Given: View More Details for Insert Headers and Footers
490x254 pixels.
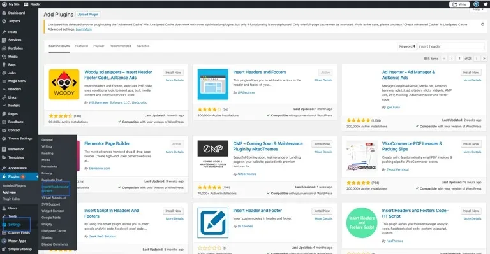Looking at the screenshot, I should 323,80.
